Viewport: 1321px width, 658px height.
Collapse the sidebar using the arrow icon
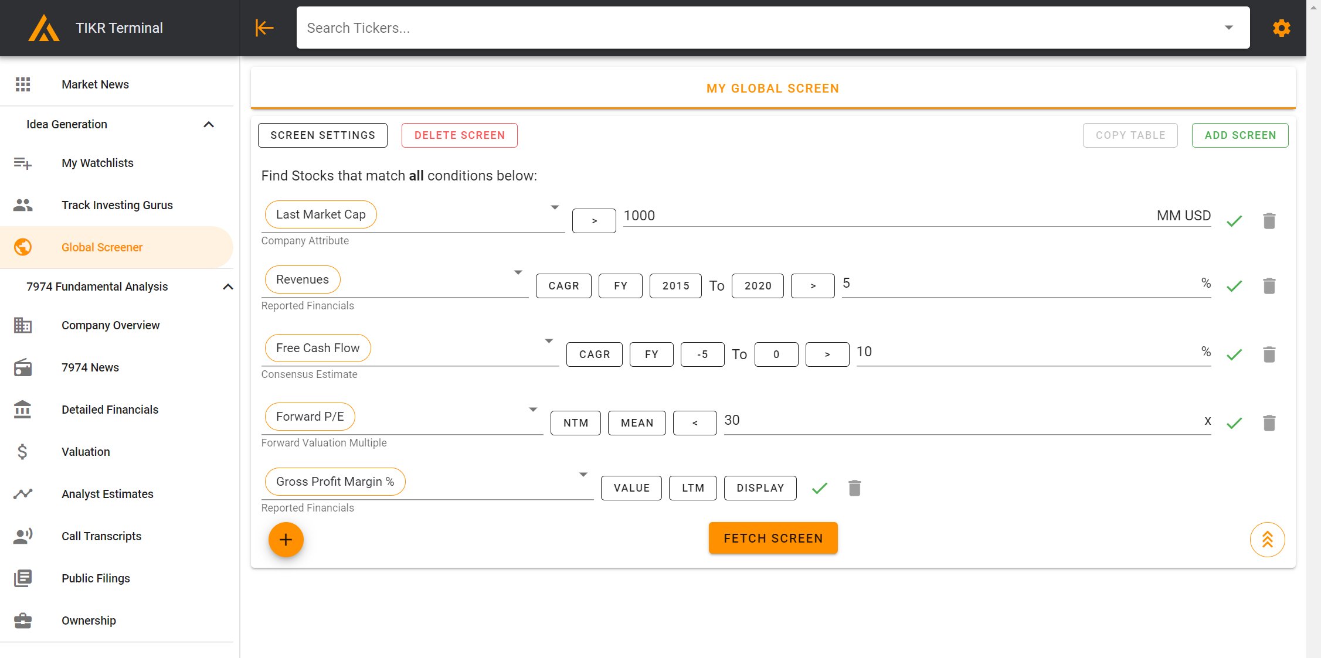click(264, 28)
